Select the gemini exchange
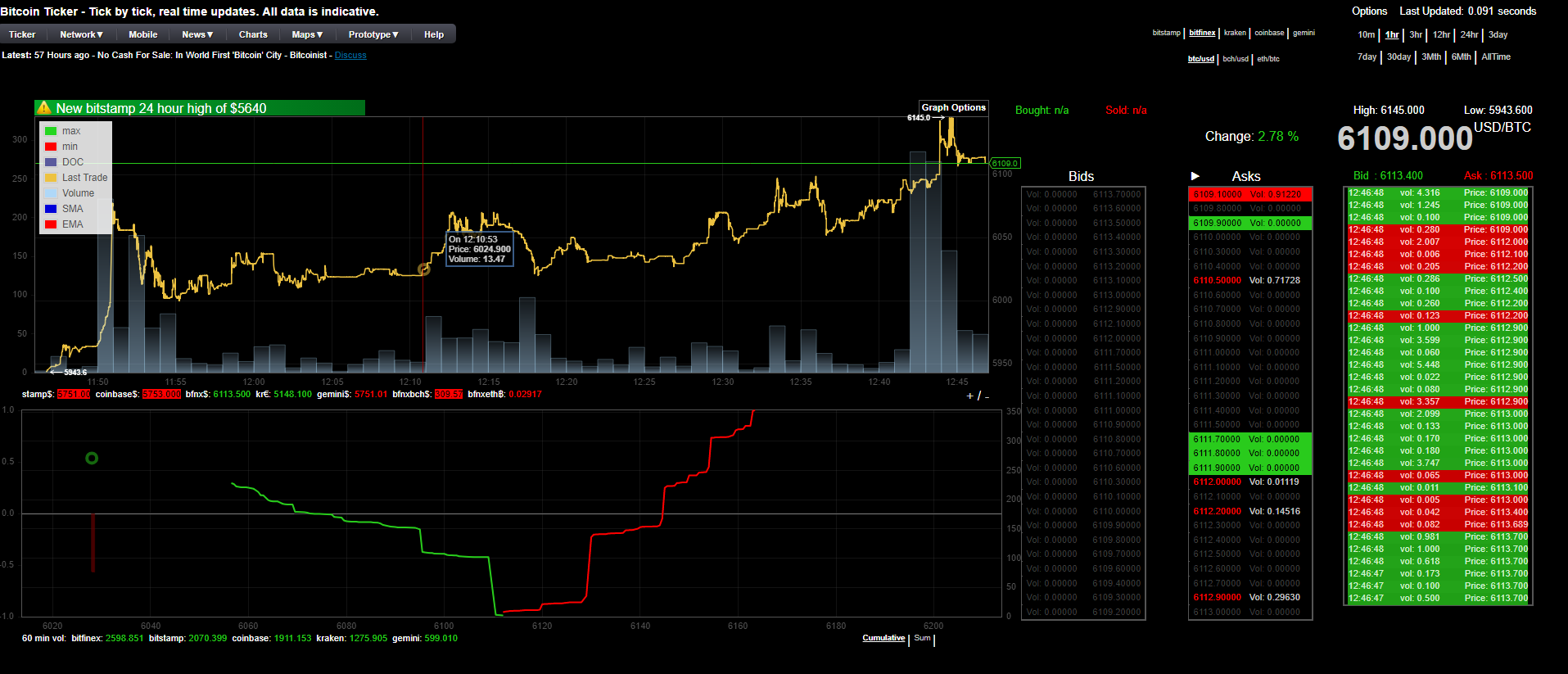 click(x=1304, y=33)
